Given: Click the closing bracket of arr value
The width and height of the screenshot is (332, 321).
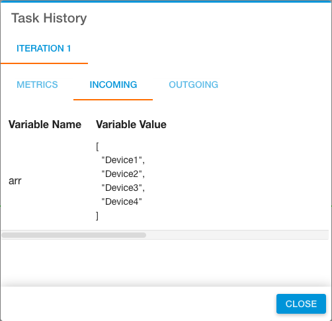Looking at the screenshot, I should (x=97, y=216).
